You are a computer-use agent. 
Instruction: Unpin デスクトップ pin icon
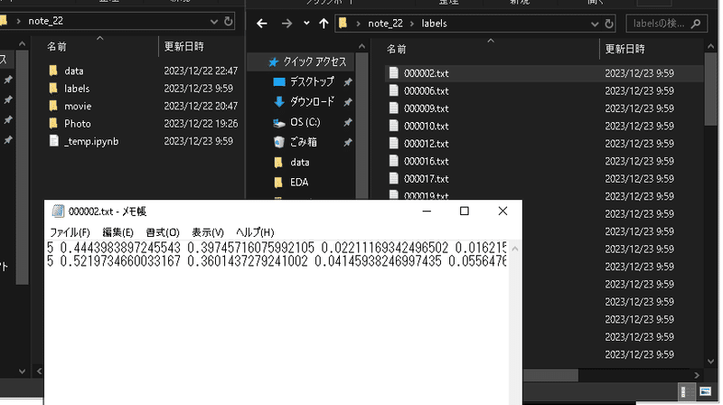(x=348, y=82)
